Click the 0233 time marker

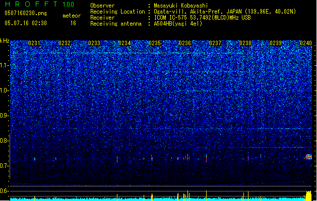coord(94,43)
